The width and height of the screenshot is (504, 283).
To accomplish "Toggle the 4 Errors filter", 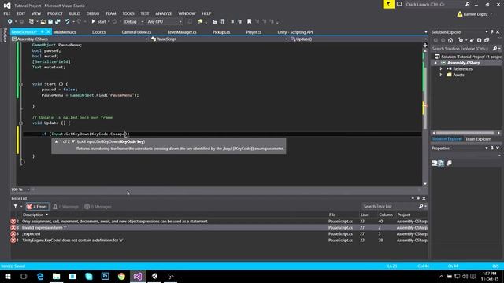I will 37,207.
